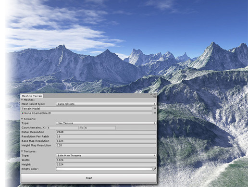248x187 pixels.
Task: Click the Base Map Resolution field
Action: (106, 141)
